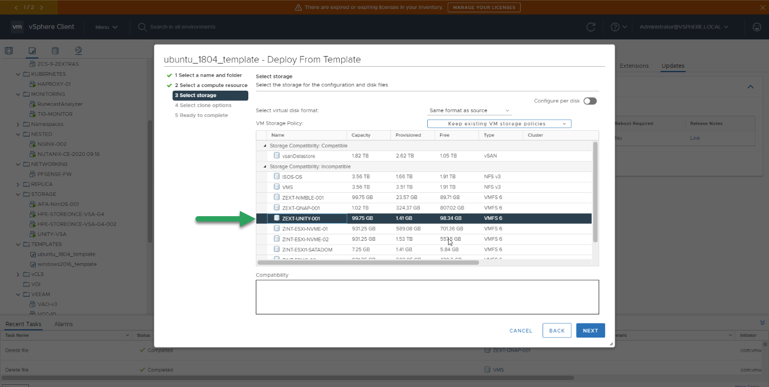The width and height of the screenshot is (769, 387).
Task: Click the datastore table horizontal scrollbar
Action: [368, 263]
